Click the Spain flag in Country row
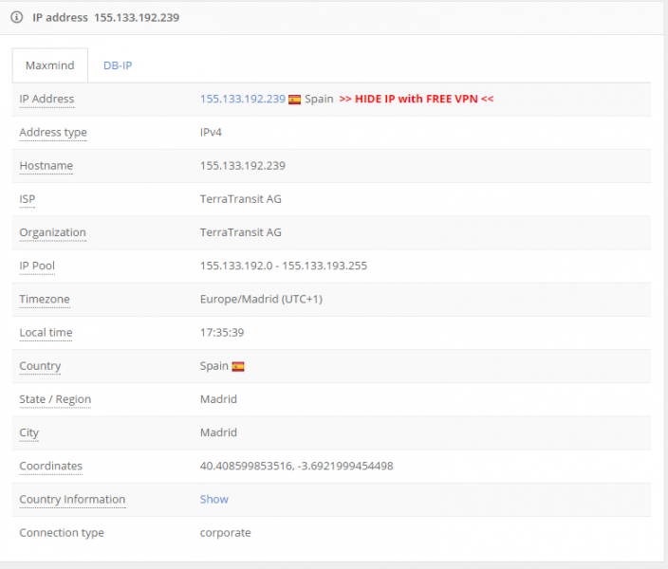The height and width of the screenshot is (569, 668). [238, 366]
